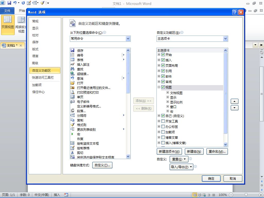264x198 pixels.
Task: Open the 自定义功能区 主选项卡 dropdown
Action: 225,39
